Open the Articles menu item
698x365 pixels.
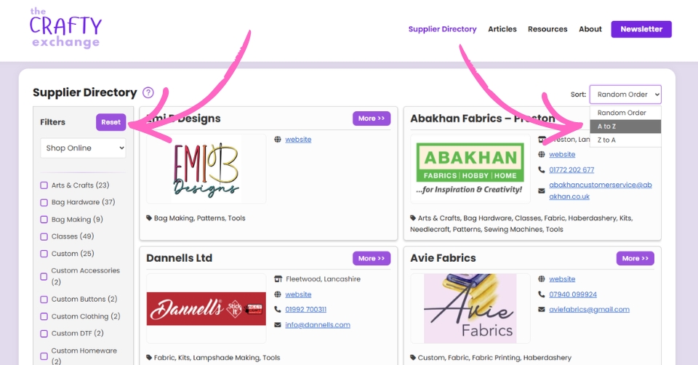click(x=502, y=29)
